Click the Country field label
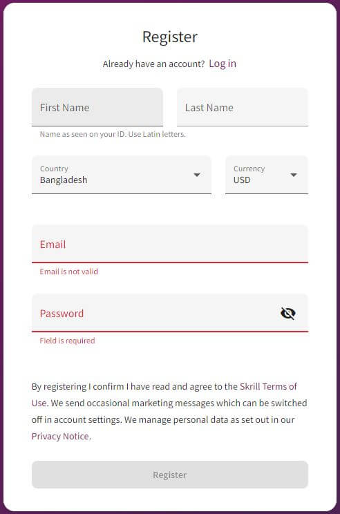Image resolution: width=340 pixels, height=514 pixels. tap(54, 169)
